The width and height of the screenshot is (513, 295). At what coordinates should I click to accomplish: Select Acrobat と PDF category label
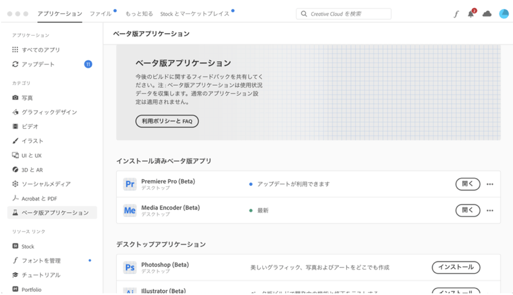39,198
